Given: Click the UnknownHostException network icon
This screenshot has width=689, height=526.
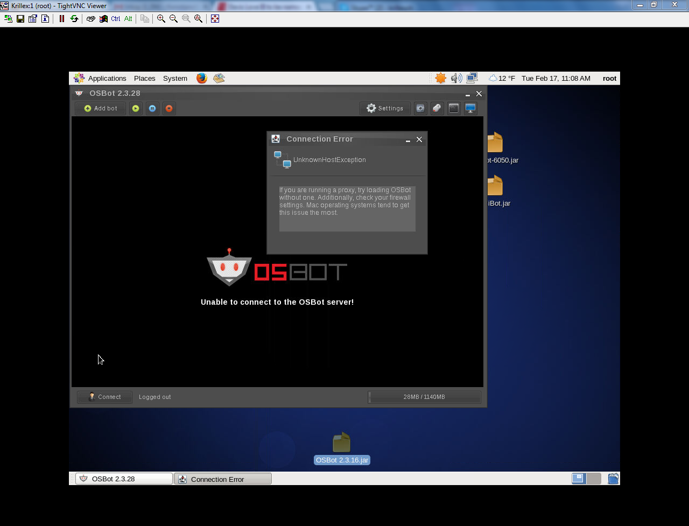Looking at the screenshot, I should tap(283, 159).
